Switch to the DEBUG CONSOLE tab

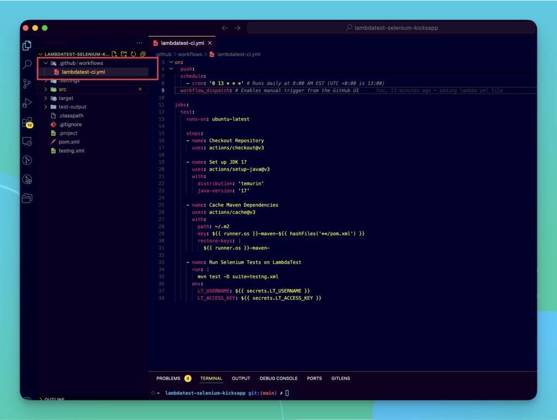pos(278,378)
